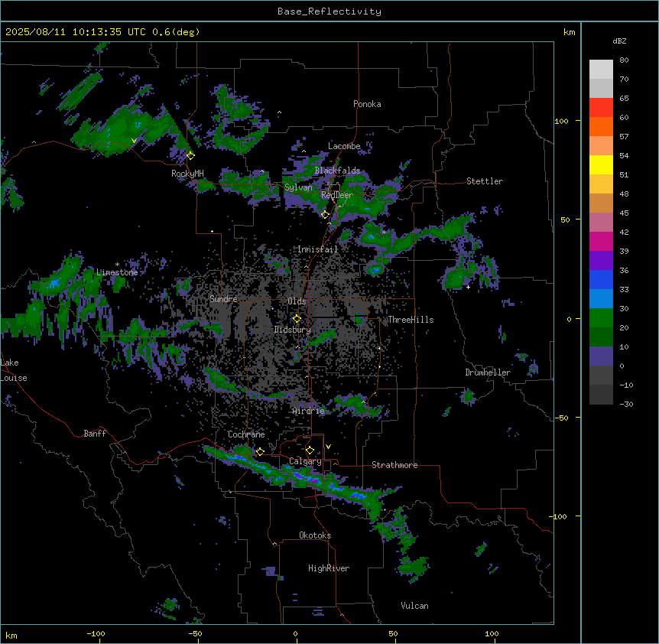Pick the orange 60 dBZ legend swatch
The width and height of the screenshot is (659, 644).
pyautogui.click(x=601, y=126)
